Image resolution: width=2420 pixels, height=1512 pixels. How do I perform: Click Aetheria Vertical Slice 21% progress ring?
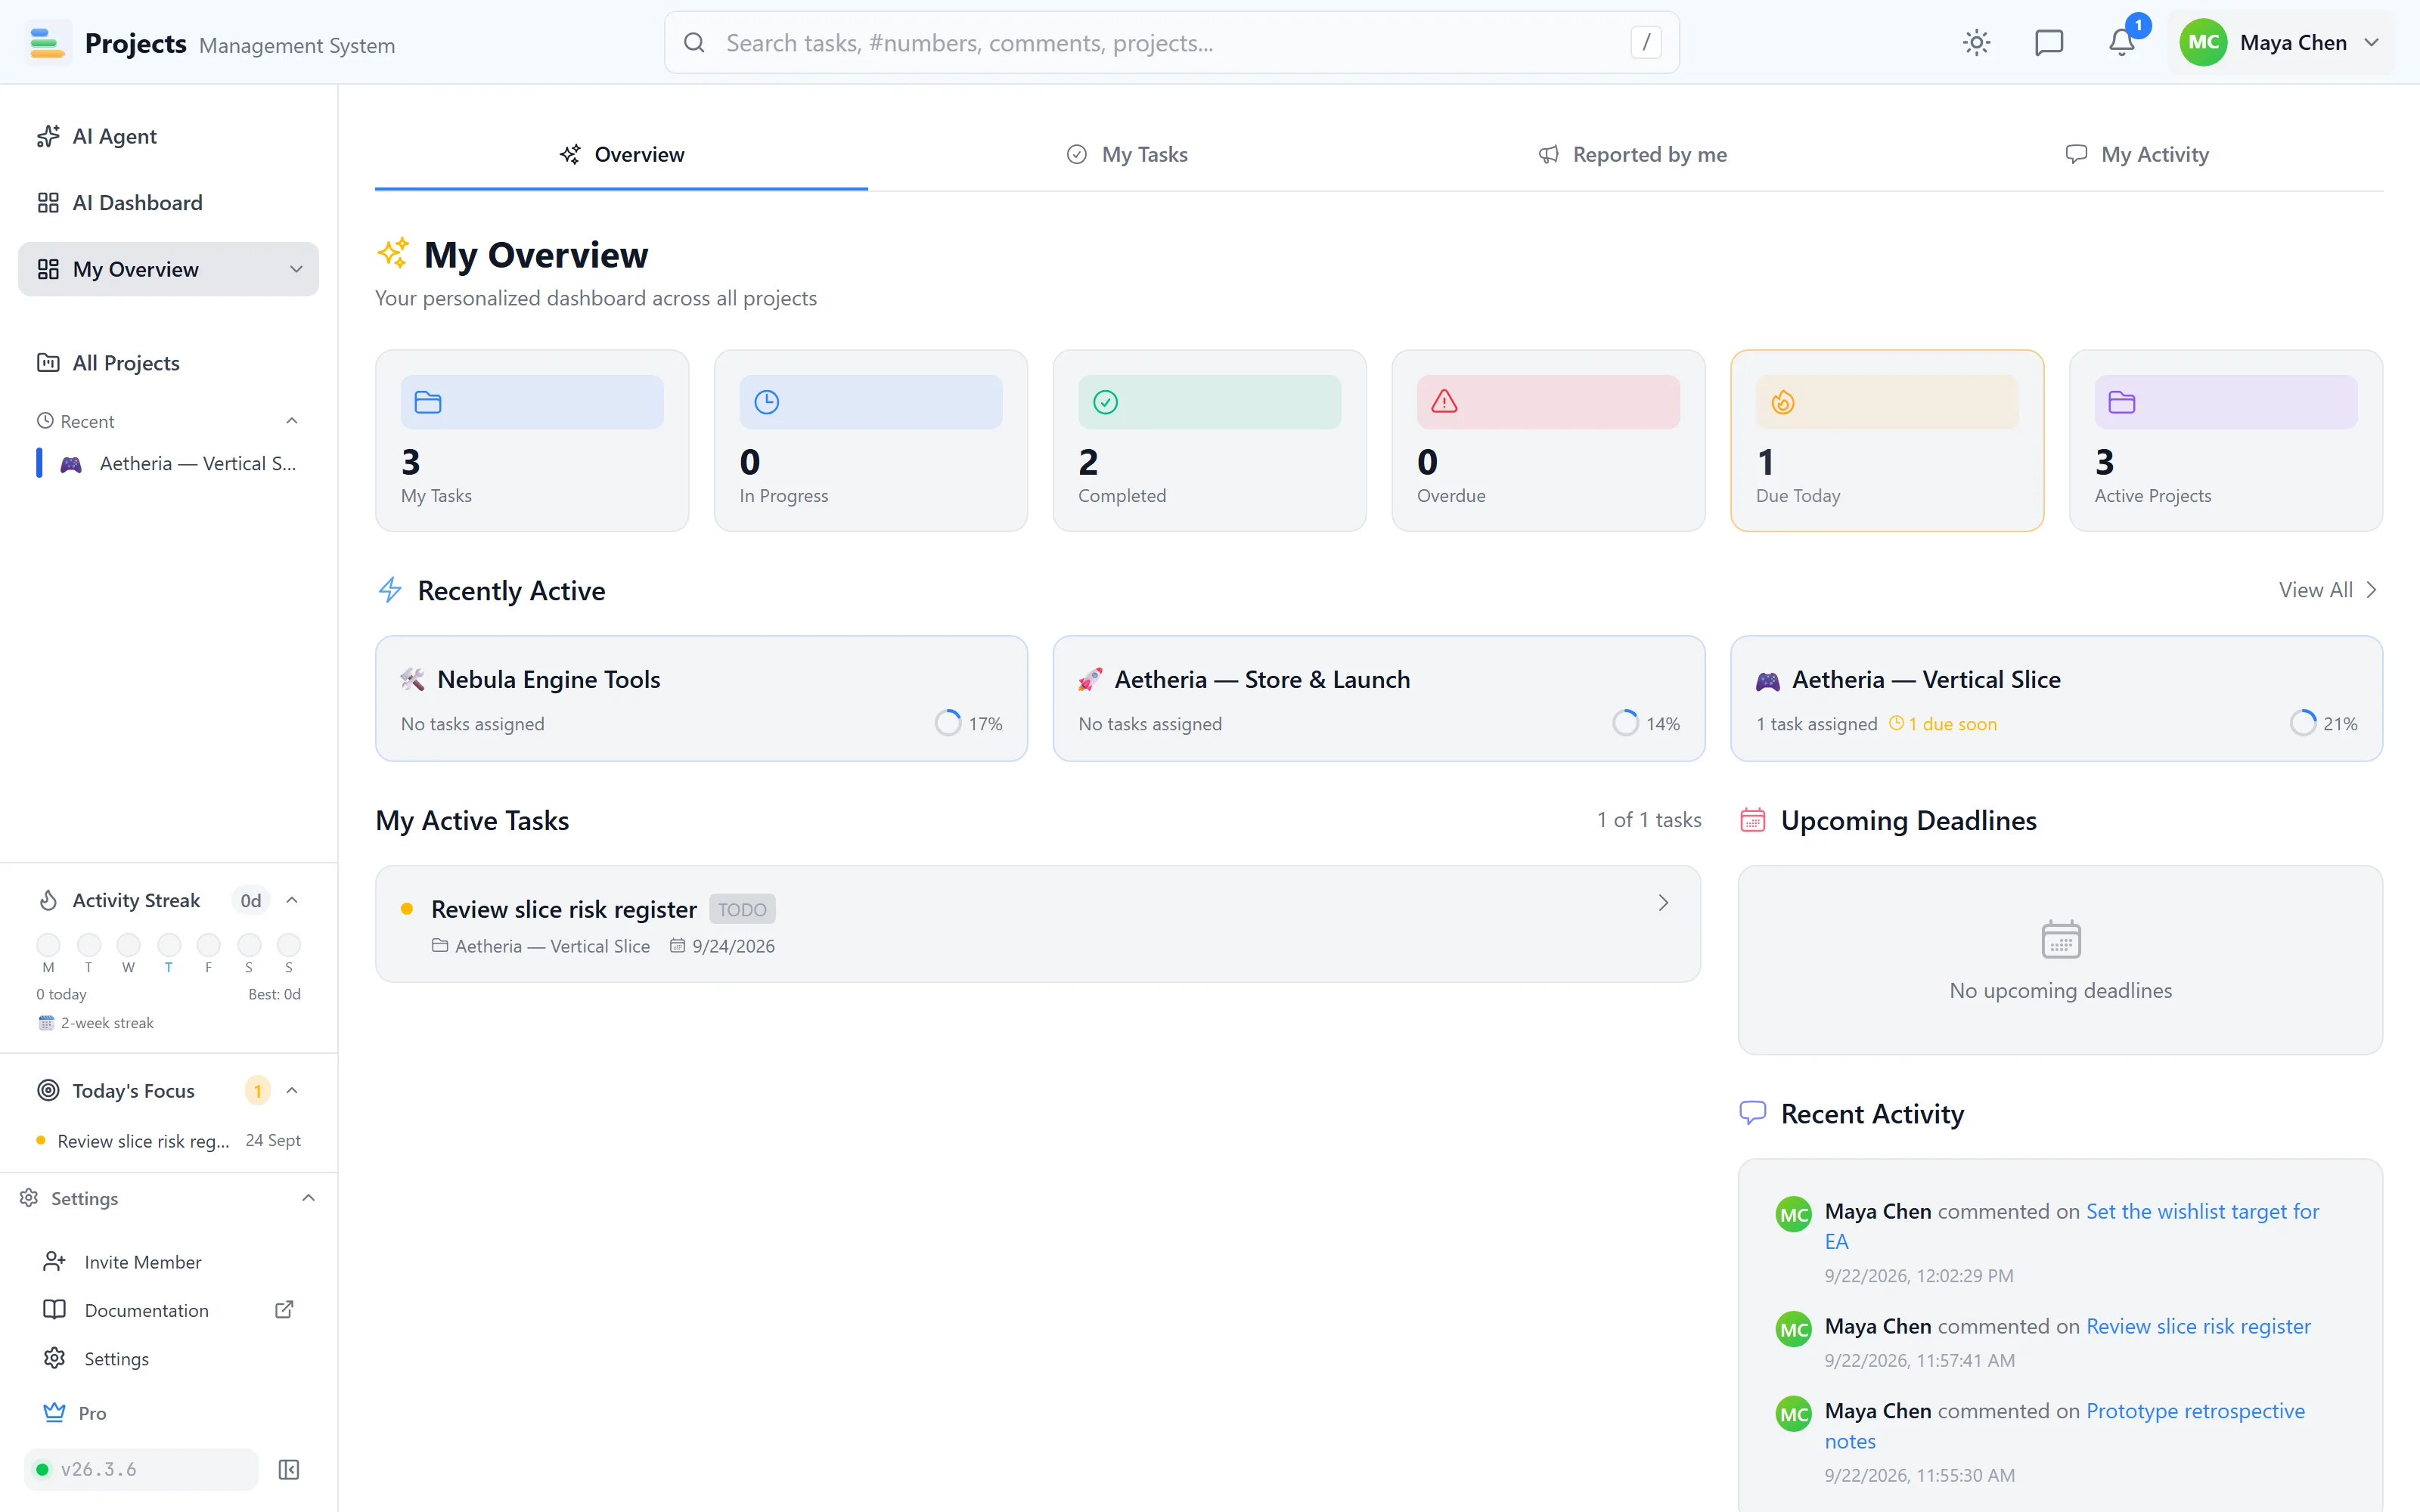pyautogui.click(x=2303, y=723)
